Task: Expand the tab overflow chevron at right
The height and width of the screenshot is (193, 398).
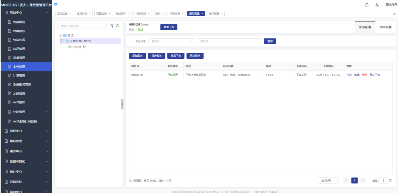Action: click(394, 14)
